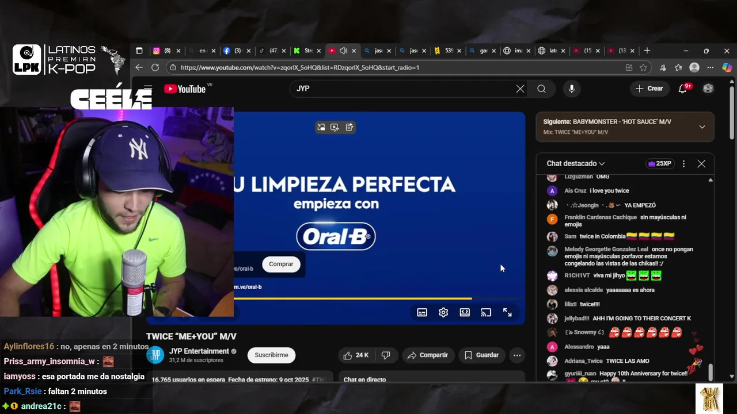Open Copilot sidebar icon
Screen dimensions: 737x414
(727, 67)
